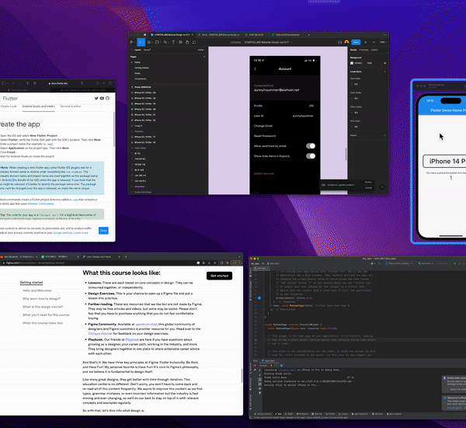Click the Present play icon in Figma
The width and height of the screenshot is (466, 428).
pos(366,42)
